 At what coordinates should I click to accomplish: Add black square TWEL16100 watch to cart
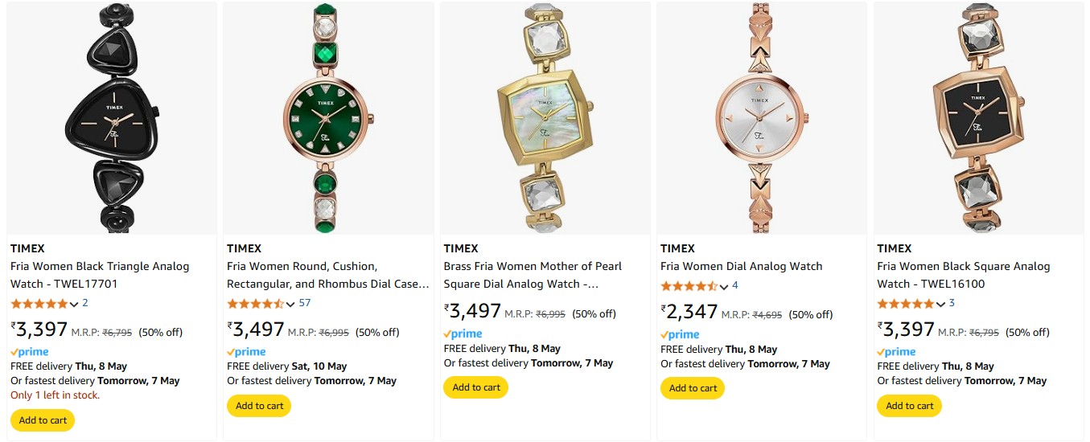[x=910, y=406]
